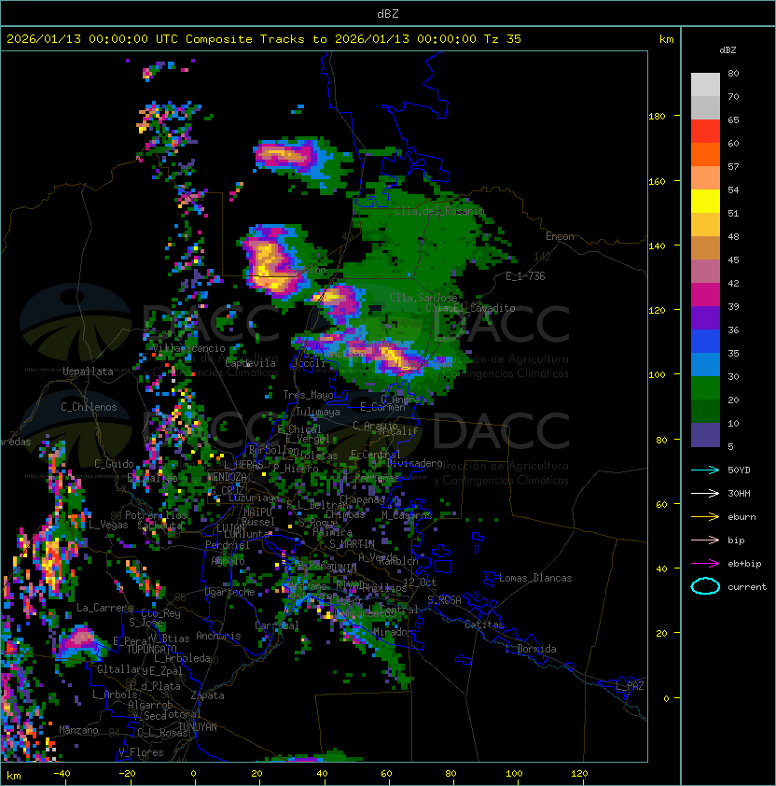Click the 'La_Carrera' map label

click(x=104, y=608)
